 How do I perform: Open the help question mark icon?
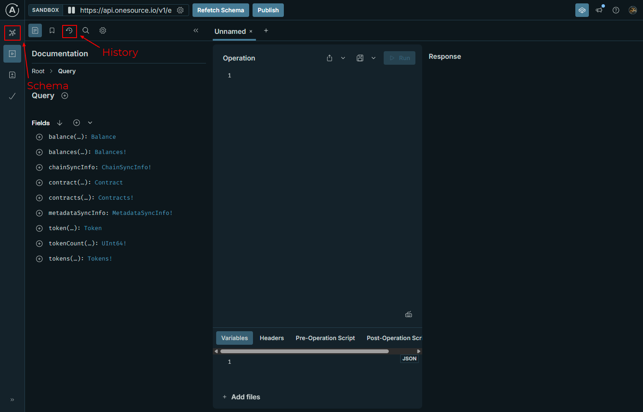[x=616, y=10]
